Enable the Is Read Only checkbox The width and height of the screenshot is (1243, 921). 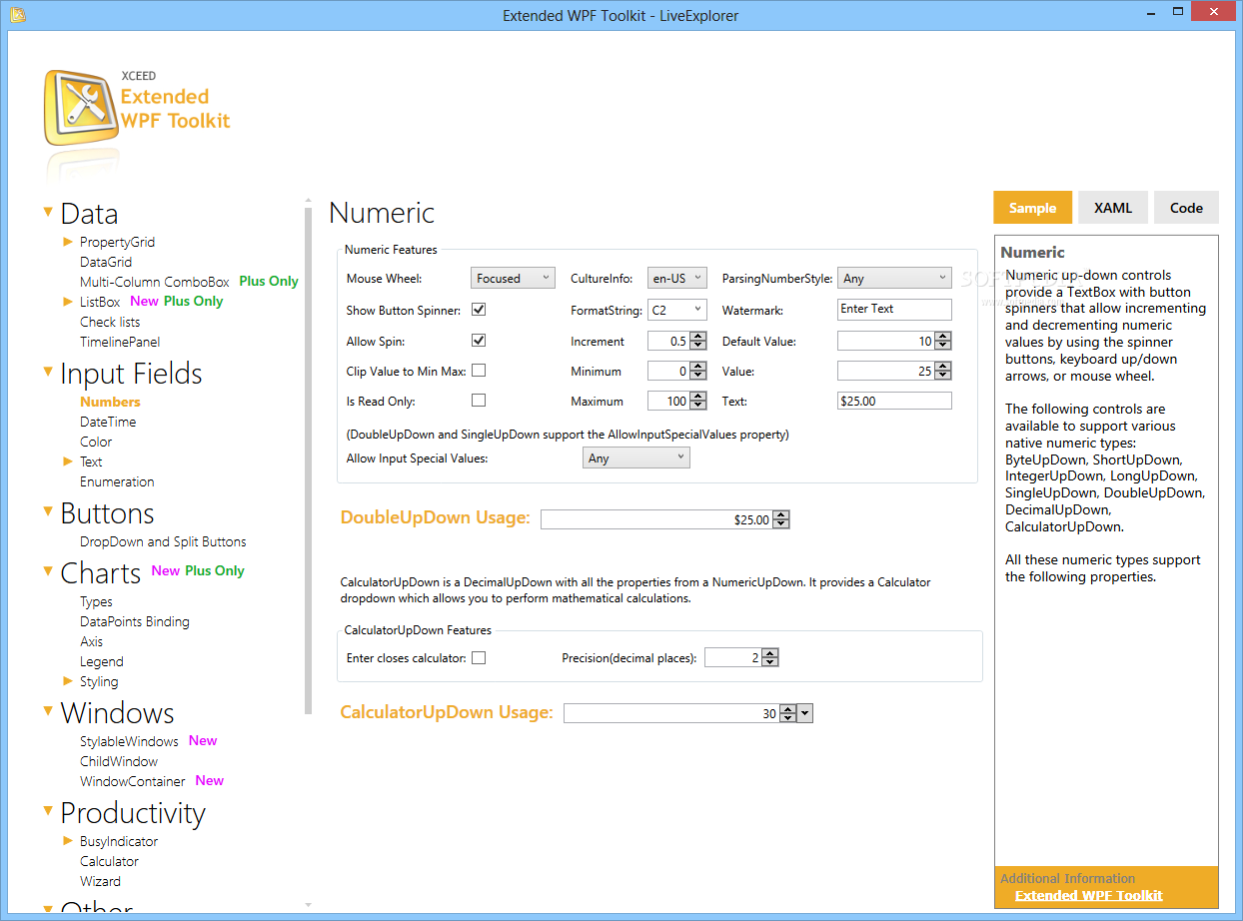(479, 401)
